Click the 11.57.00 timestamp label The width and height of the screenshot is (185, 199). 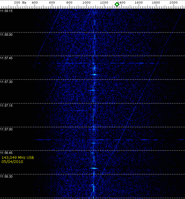point(6,129)
